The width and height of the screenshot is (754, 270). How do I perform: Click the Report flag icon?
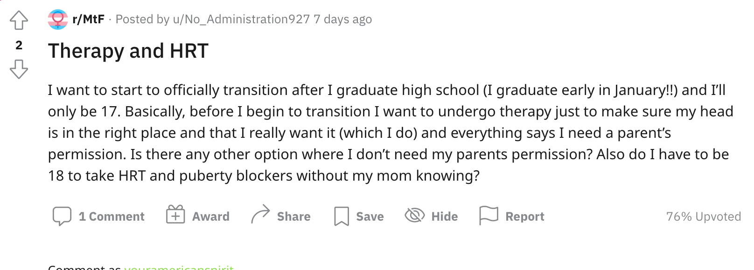pos(489,216)
